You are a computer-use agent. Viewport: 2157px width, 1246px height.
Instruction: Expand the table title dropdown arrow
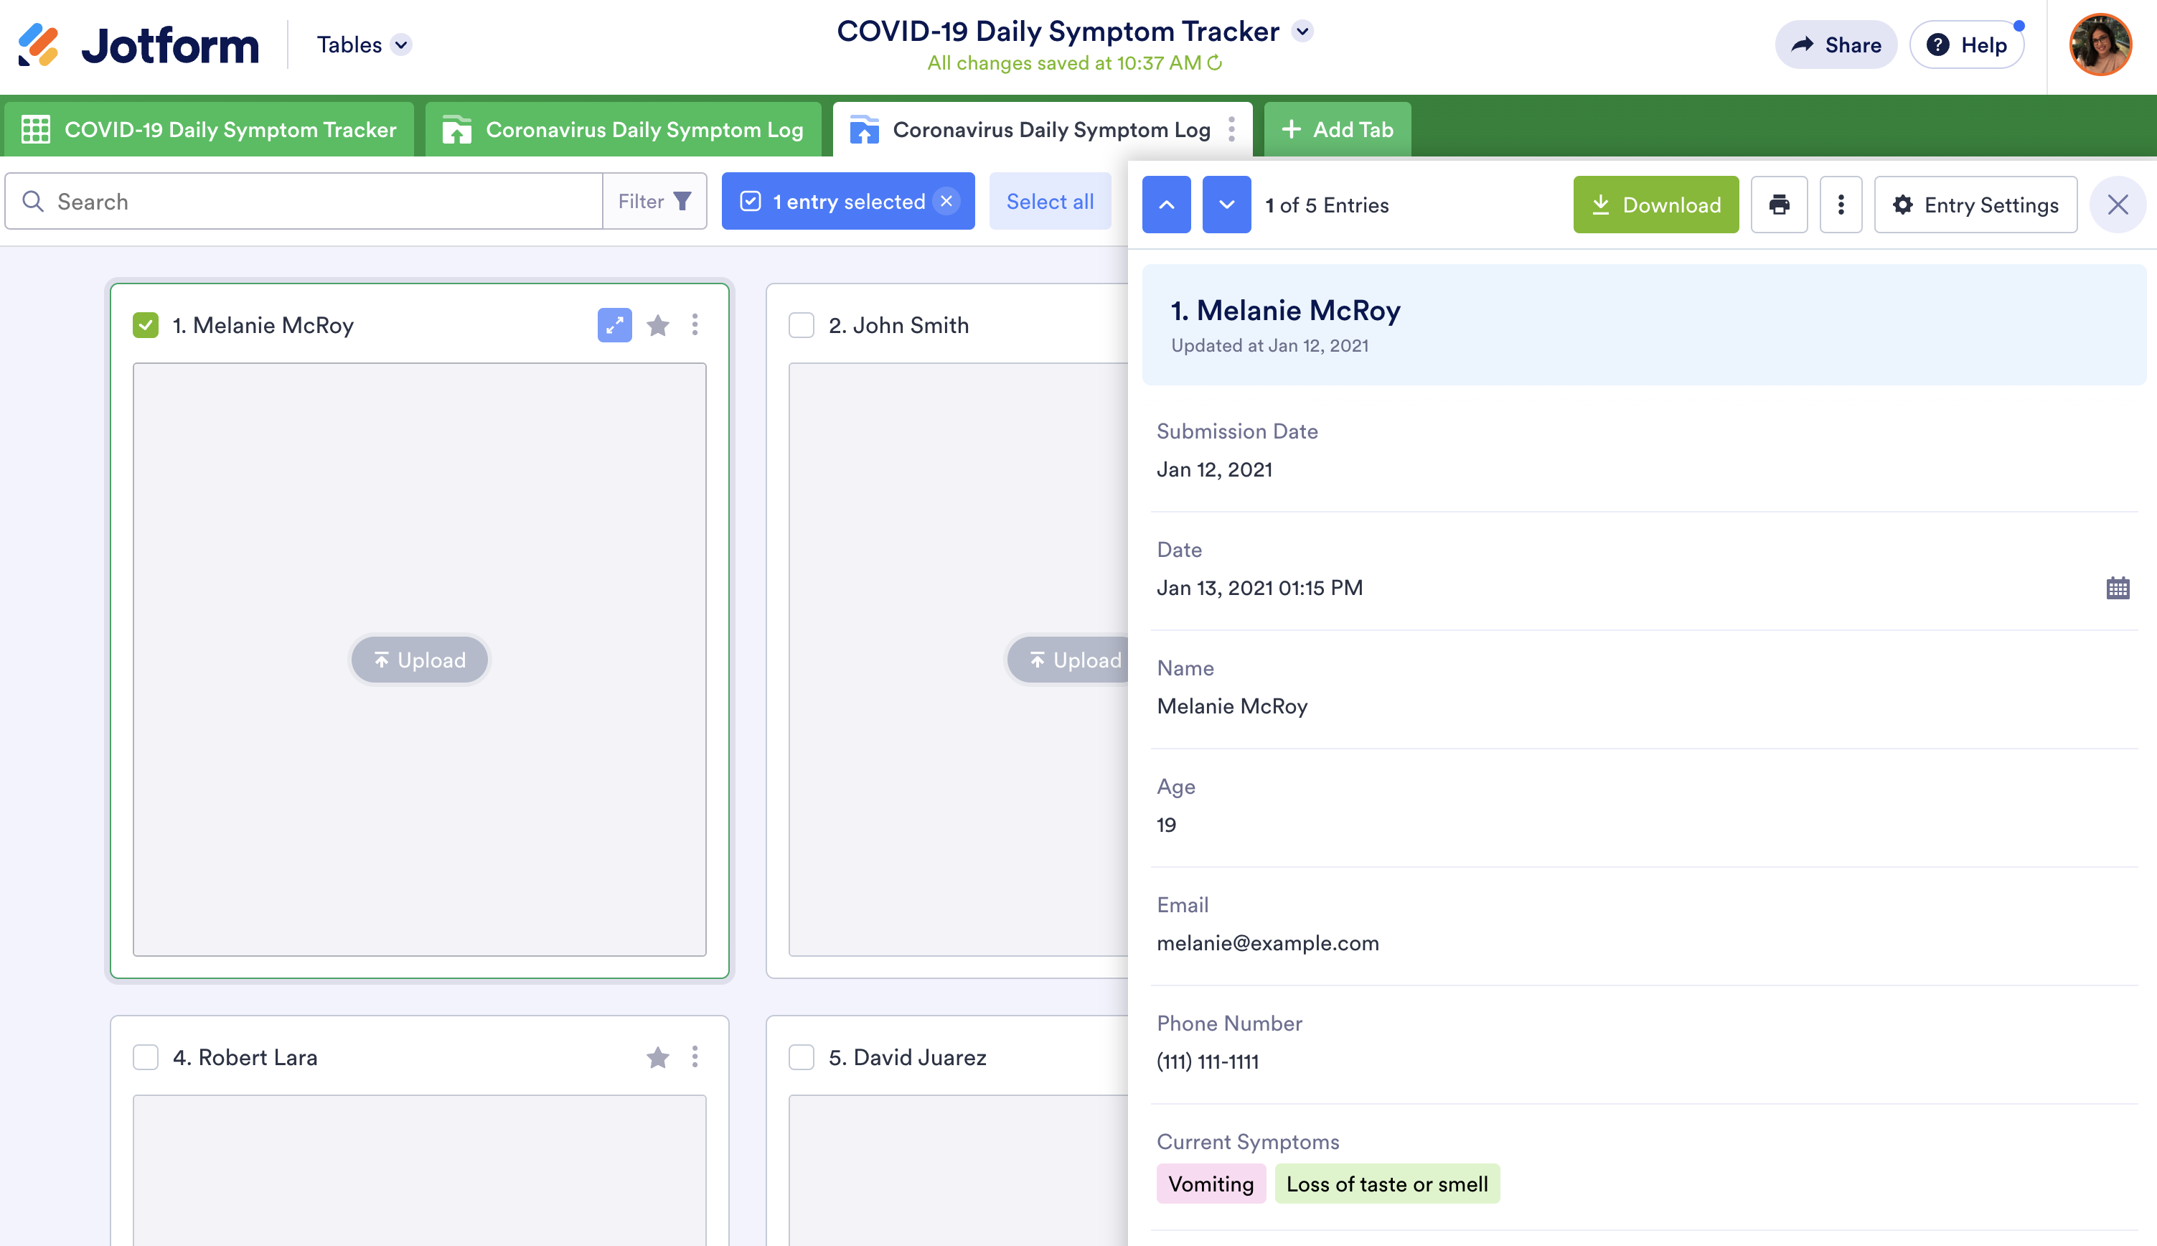point(1302,32)
